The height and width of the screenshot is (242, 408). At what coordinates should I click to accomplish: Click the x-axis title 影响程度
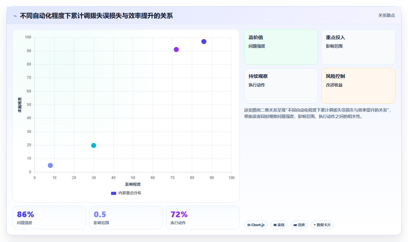[x=133, y=184]
